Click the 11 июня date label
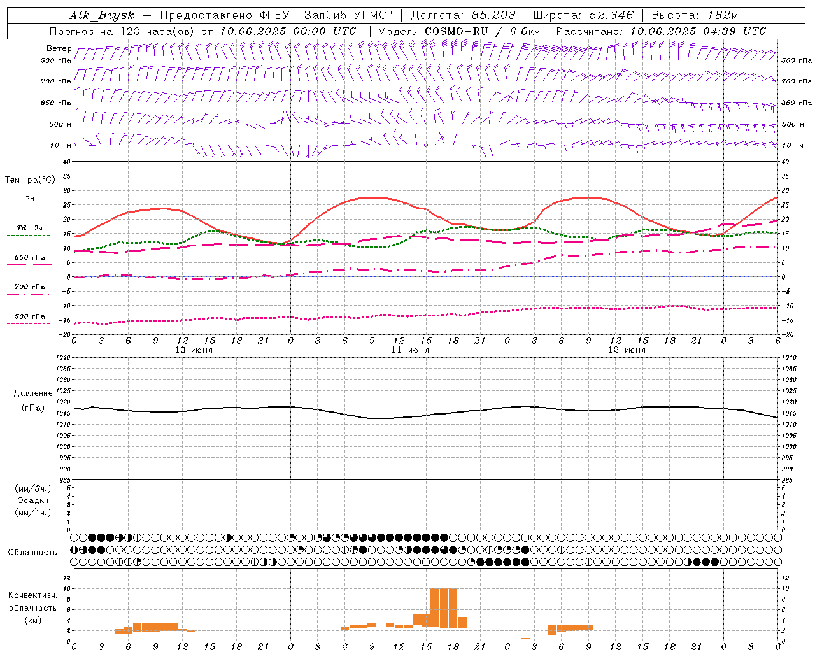 point(411,350)
